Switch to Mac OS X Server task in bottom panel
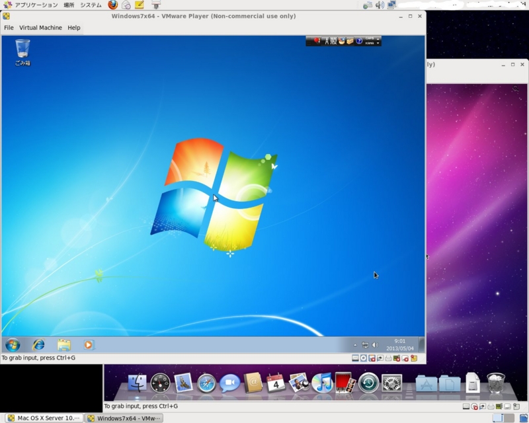The image size is (529, 423). point(44,418)
